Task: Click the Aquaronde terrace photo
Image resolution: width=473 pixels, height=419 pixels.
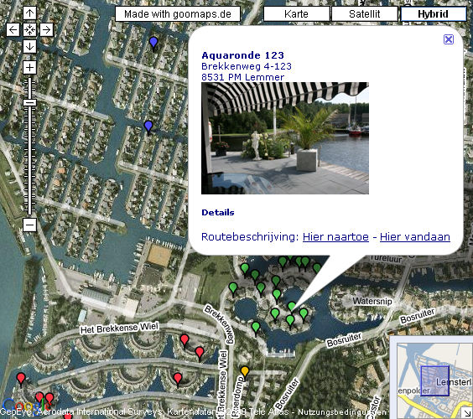Action: click(x=285, y=138)
